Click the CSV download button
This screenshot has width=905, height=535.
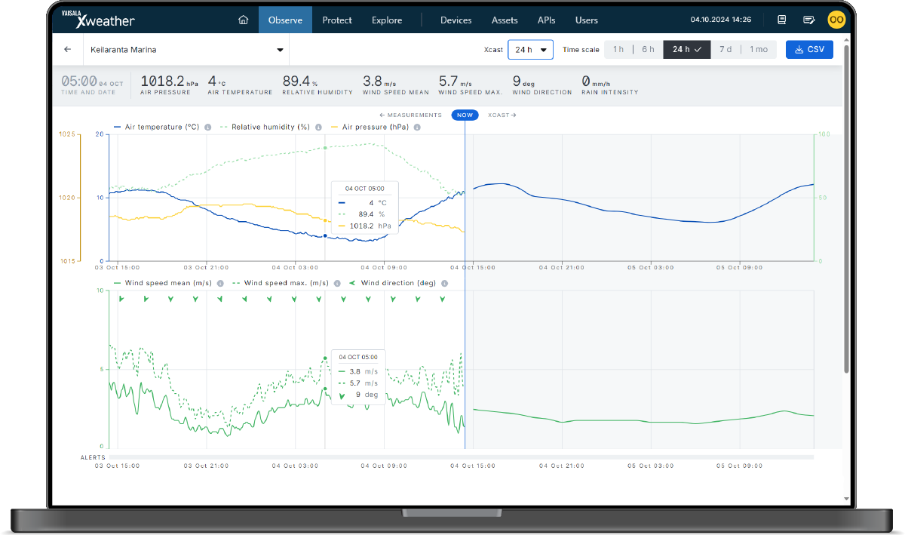(x=809, y=48)
